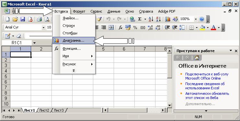Click the R1C1 Name Box field
The height and width of the screenshot is (121, 240).
17,43
